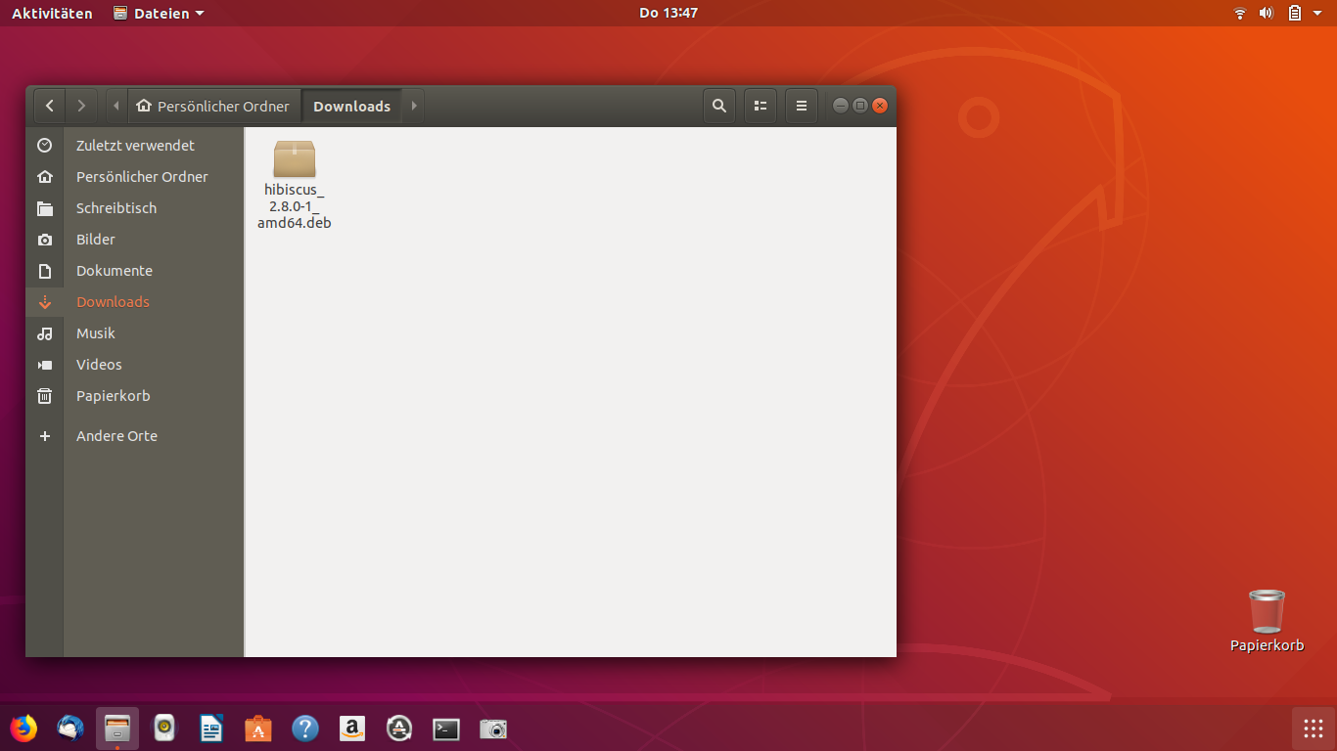
Task: Click the plus icon for Andere Orte
Action: click(x=44, y=436)
